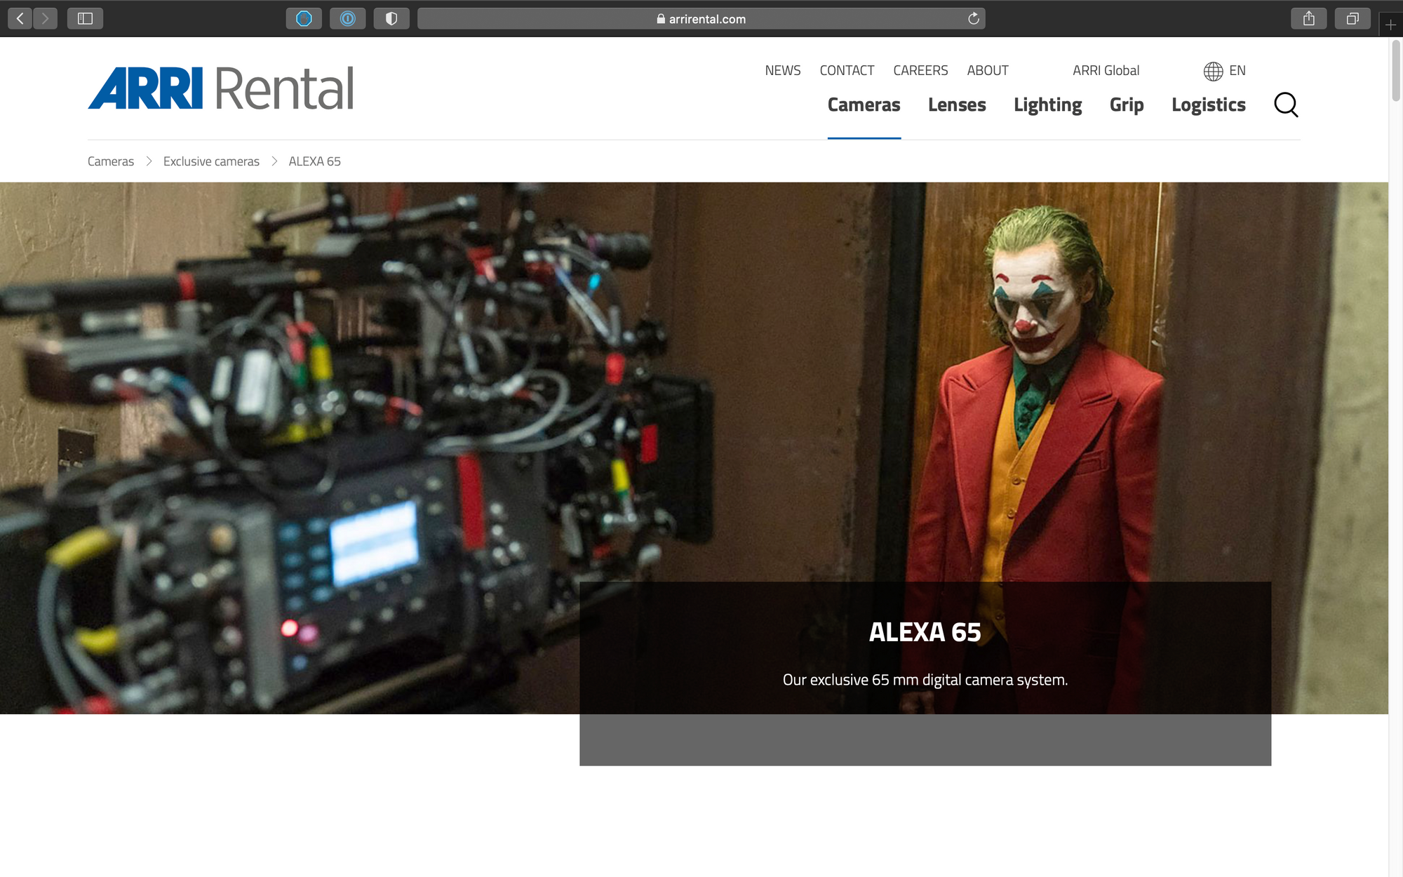This screenshot has width=1403, height=877.
Task: Open the privacy shield icon
Action: click(x=391, y=19)
